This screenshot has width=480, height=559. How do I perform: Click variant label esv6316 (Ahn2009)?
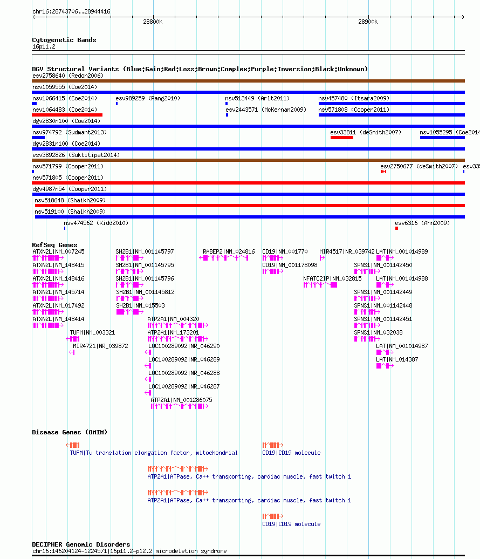(x=422, y=223)
